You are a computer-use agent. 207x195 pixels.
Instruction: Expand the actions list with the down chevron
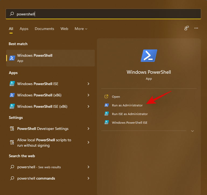192,131
